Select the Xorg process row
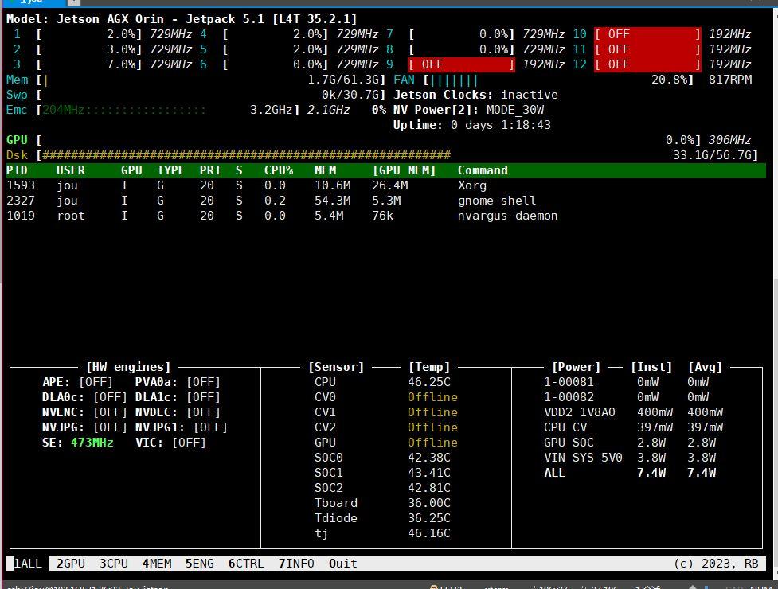 386,185
